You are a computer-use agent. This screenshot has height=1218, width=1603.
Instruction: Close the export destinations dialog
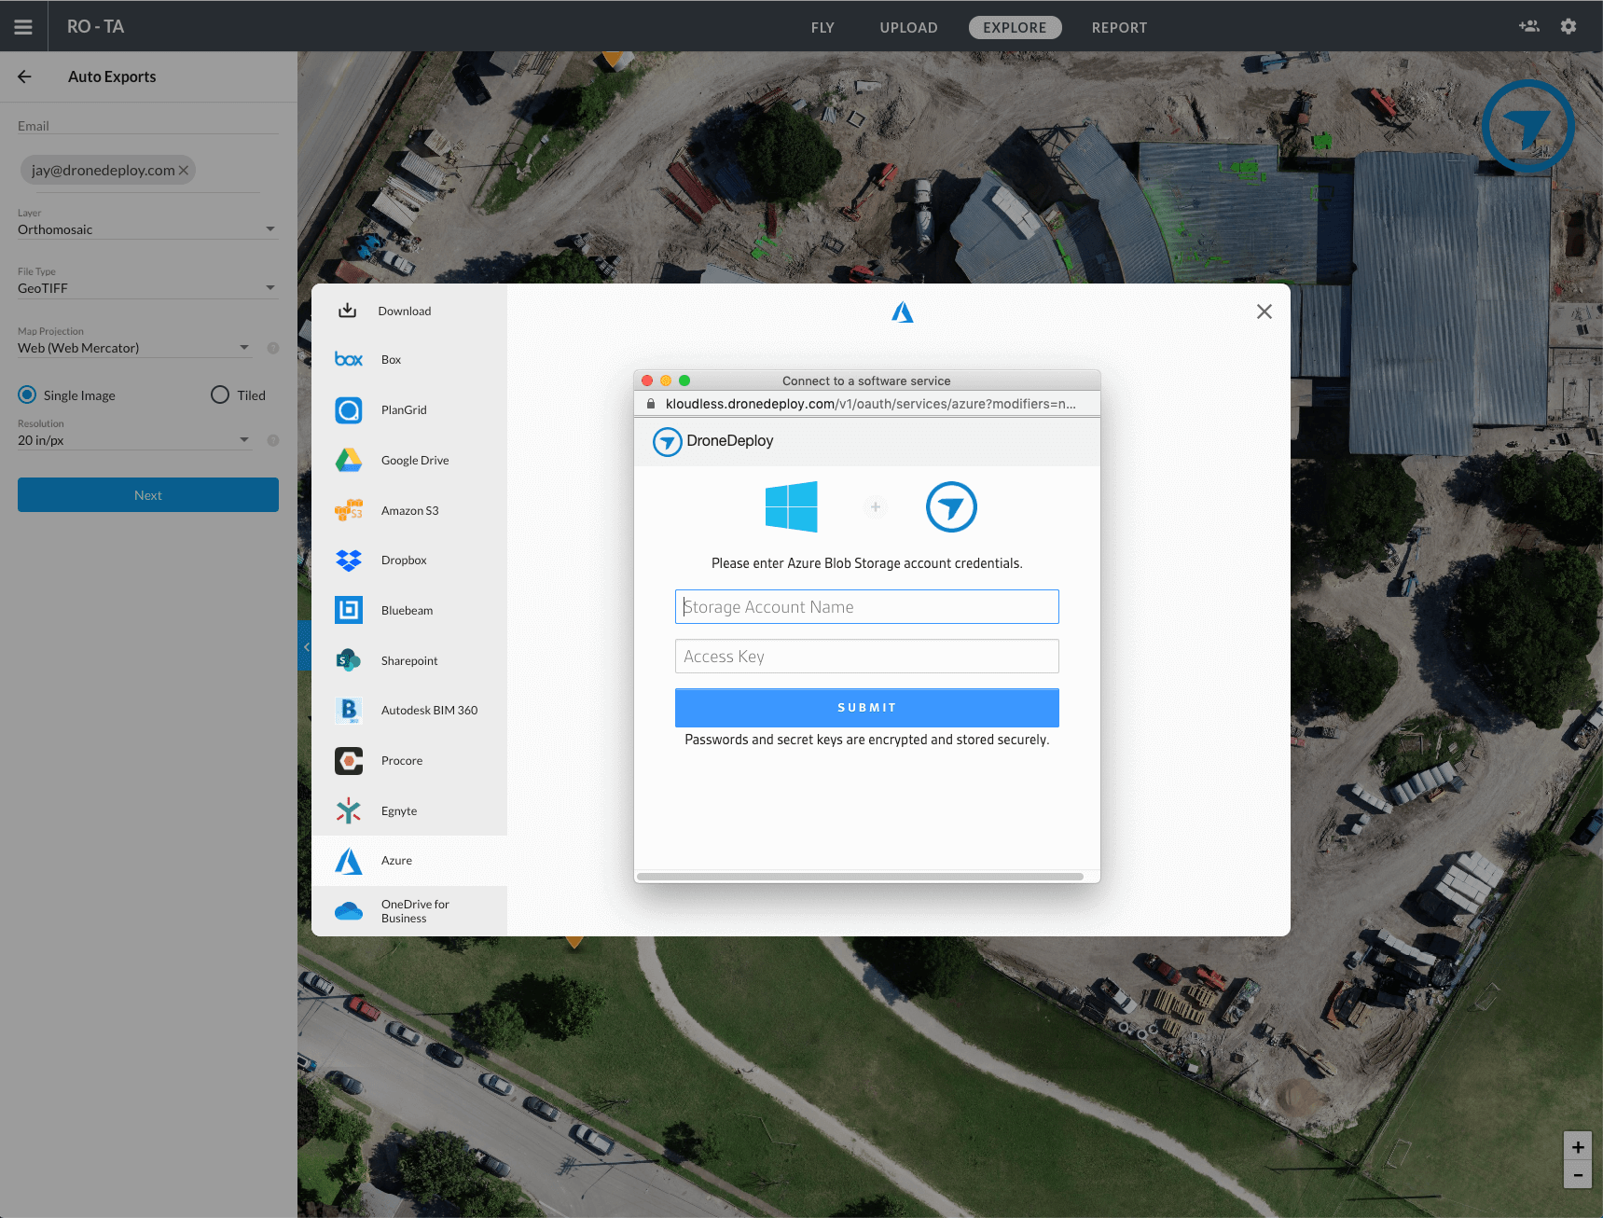tap(1264, 311)
